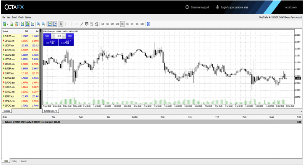Image resolution: width=304 pixels, height=165 pixels.
Task: Collapse the Balance row expander arrow
Action: (3, 122)
